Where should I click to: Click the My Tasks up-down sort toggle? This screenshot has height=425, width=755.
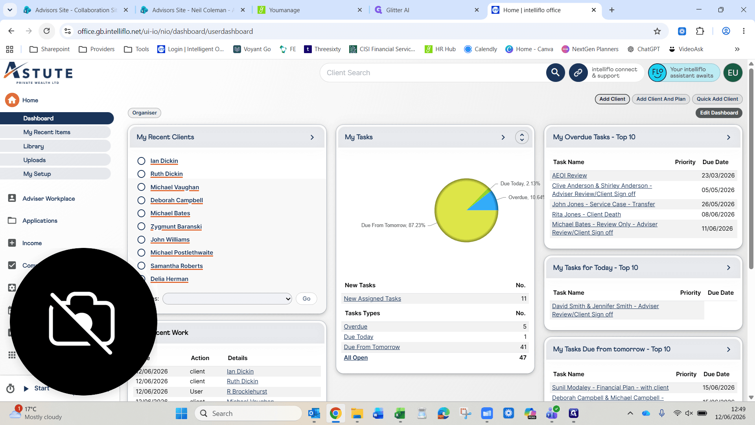[522, 137]
